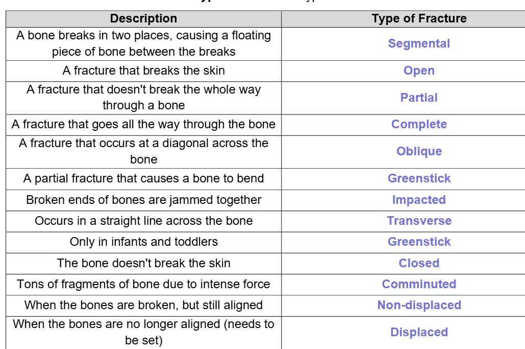
Task: Click the 'Only in infants and toddlers' description
Action: coord(143,242)
